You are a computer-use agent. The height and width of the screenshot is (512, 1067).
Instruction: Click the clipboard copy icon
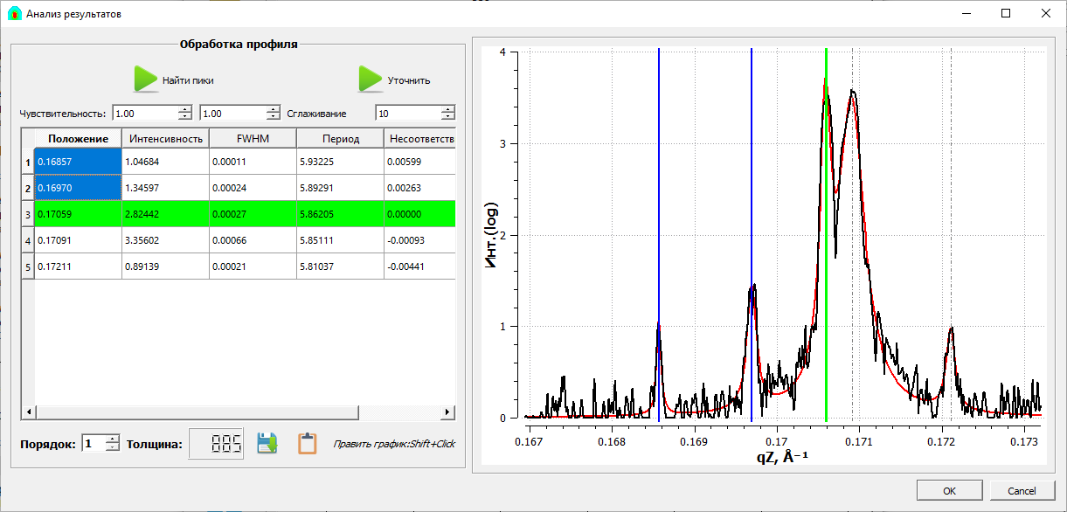click(307, 443)
